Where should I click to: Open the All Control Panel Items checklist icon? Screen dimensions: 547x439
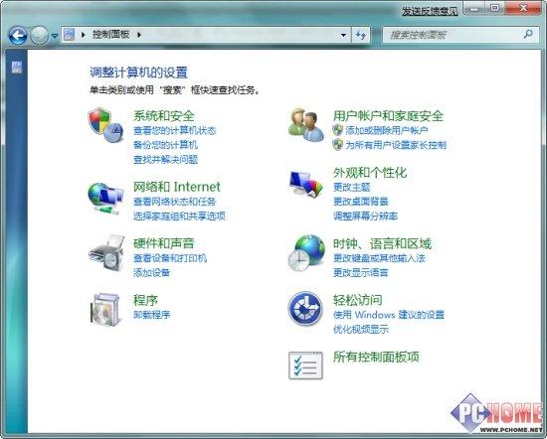coord(305,366)
